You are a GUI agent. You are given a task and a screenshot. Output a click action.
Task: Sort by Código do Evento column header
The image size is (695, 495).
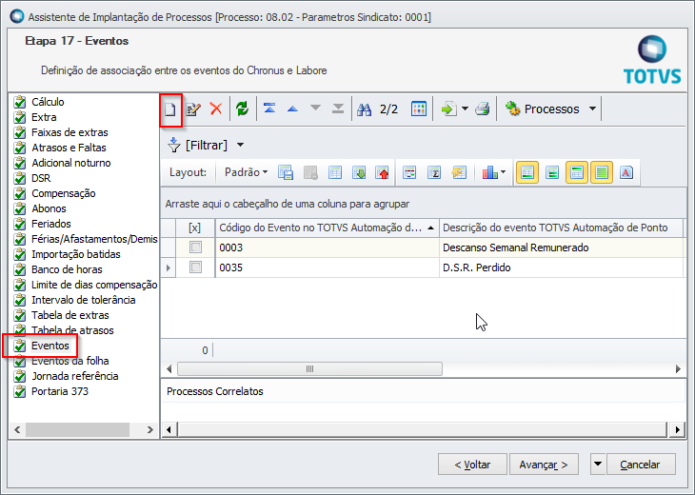[x=328, y=228]
